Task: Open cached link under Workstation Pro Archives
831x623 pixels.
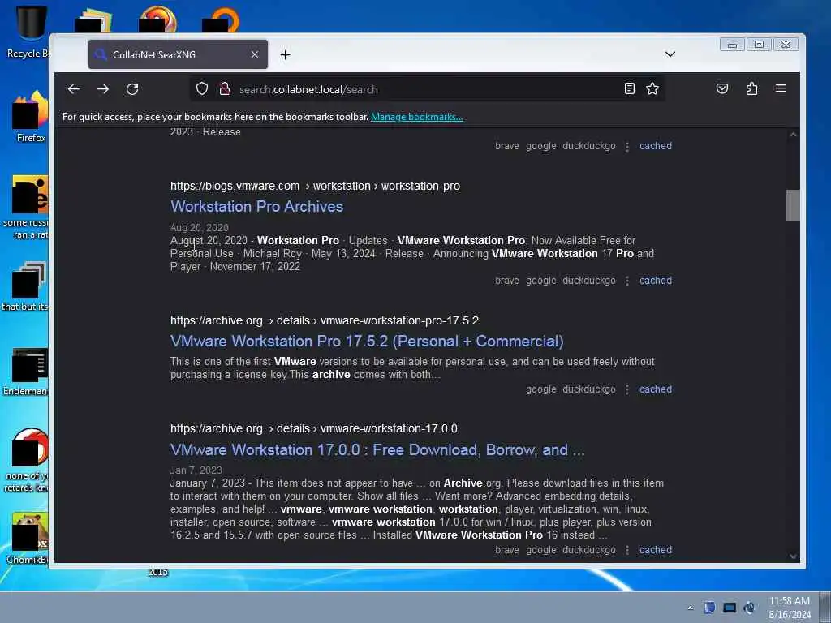Action: (656, 280)
